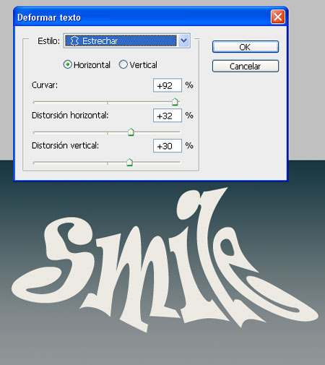Select the Vertical radio button

point(123,64)
